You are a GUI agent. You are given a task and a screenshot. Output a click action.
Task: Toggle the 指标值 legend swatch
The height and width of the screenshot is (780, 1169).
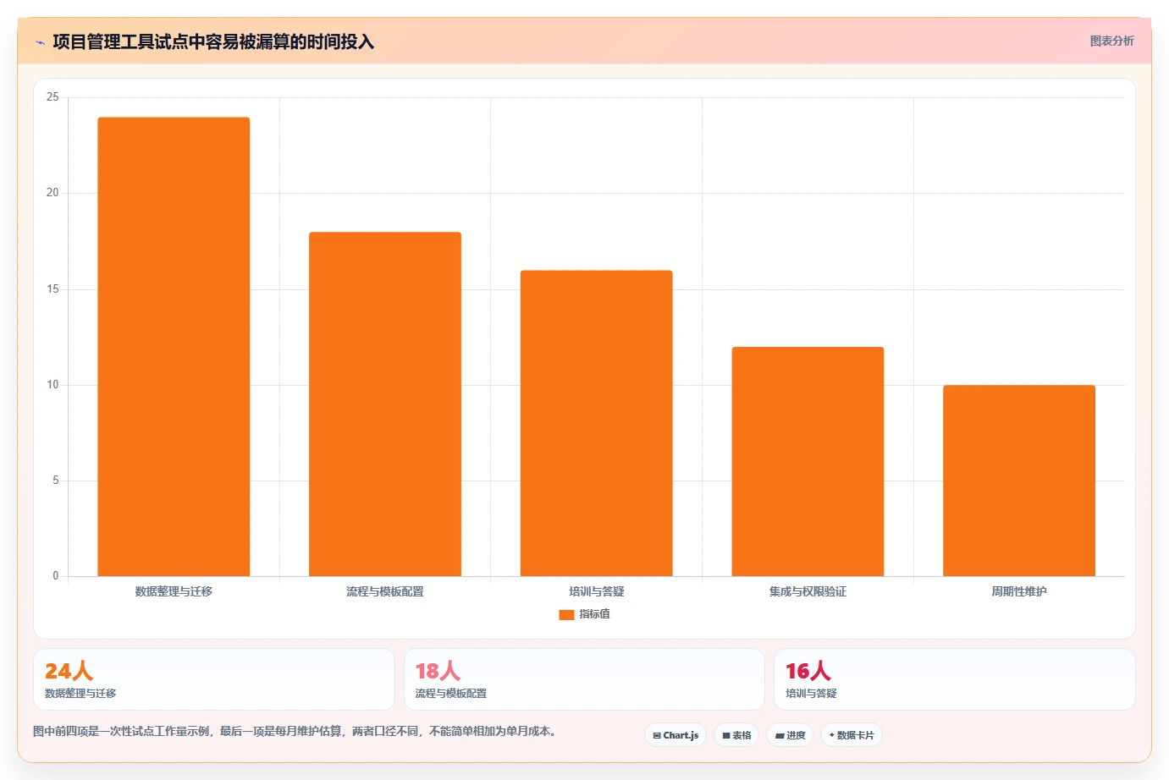[566, 615]
